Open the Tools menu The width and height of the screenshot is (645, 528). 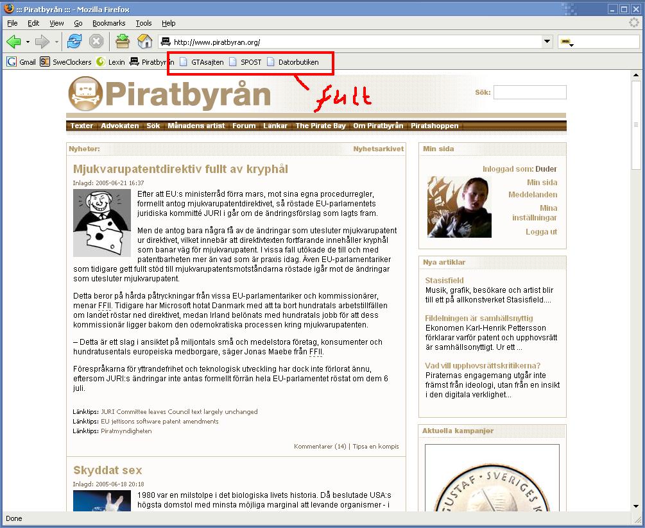(144, 23)
